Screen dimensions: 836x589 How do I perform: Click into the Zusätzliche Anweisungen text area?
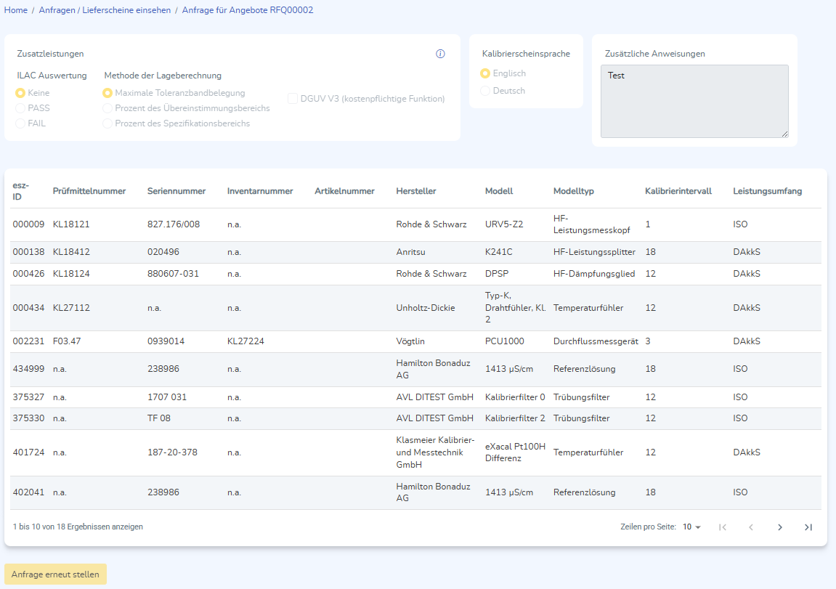click(694, 101)
